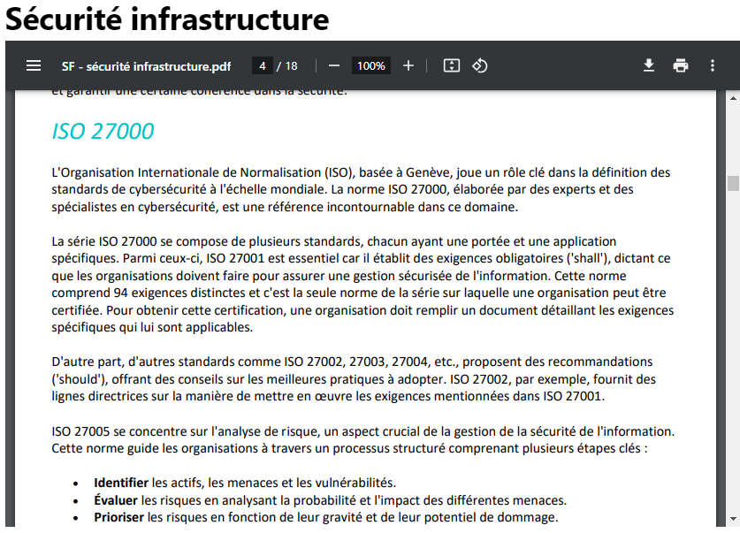This screenshot has height=533, width=740.
Task: Open the more actions three-dot menu
Action: click(713, 66)
